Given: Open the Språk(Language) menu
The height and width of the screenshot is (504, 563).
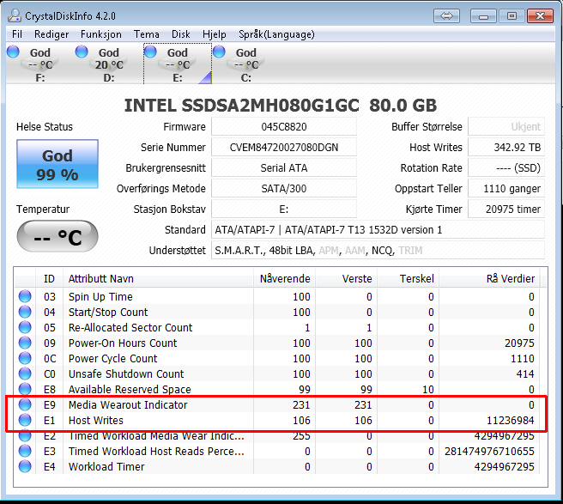Looking at the screenshot, I should [x=276, y=34].
